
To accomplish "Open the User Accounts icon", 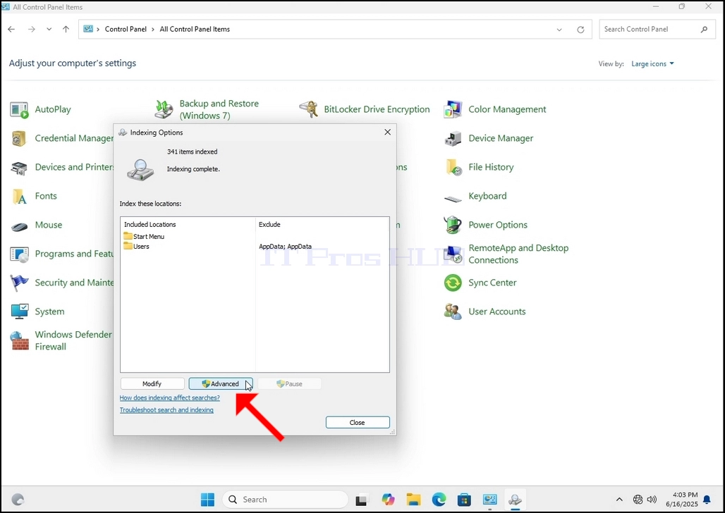I will tap(453, 312).
